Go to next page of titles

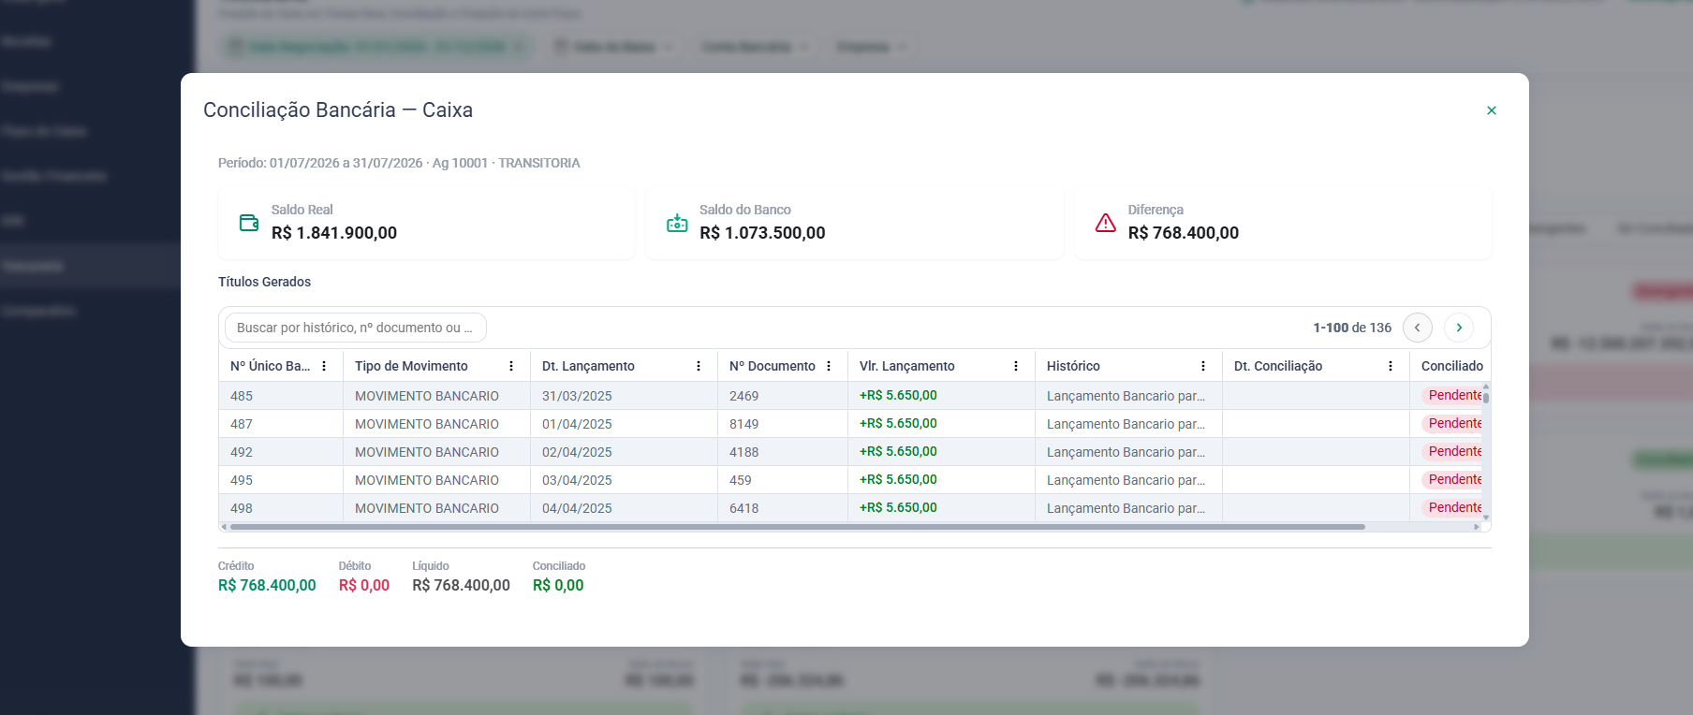pyautogui.click(x=1459, y=328)
